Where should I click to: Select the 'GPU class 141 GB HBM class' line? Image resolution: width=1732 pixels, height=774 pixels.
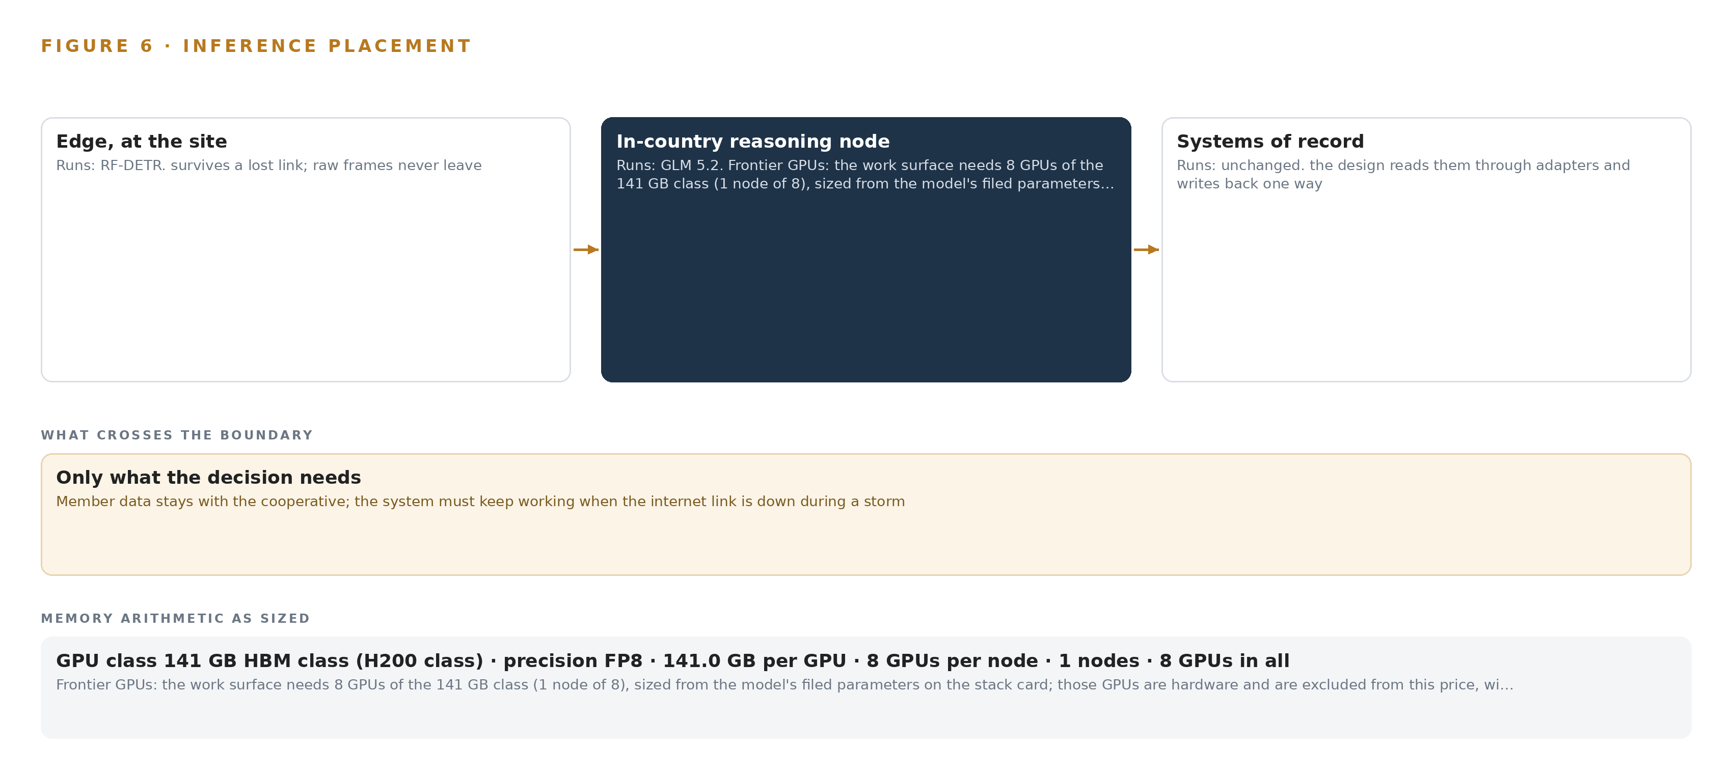(x=672, y=660)
